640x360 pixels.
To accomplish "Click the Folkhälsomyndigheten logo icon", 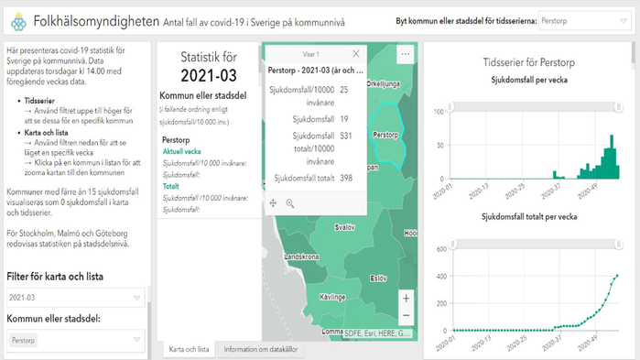I will [x=18, y=21].
